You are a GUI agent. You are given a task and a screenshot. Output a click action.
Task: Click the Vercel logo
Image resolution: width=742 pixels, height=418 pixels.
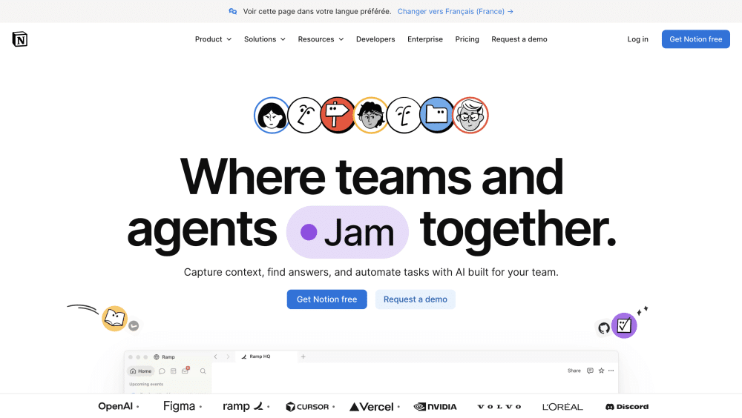tap(372, 407)
